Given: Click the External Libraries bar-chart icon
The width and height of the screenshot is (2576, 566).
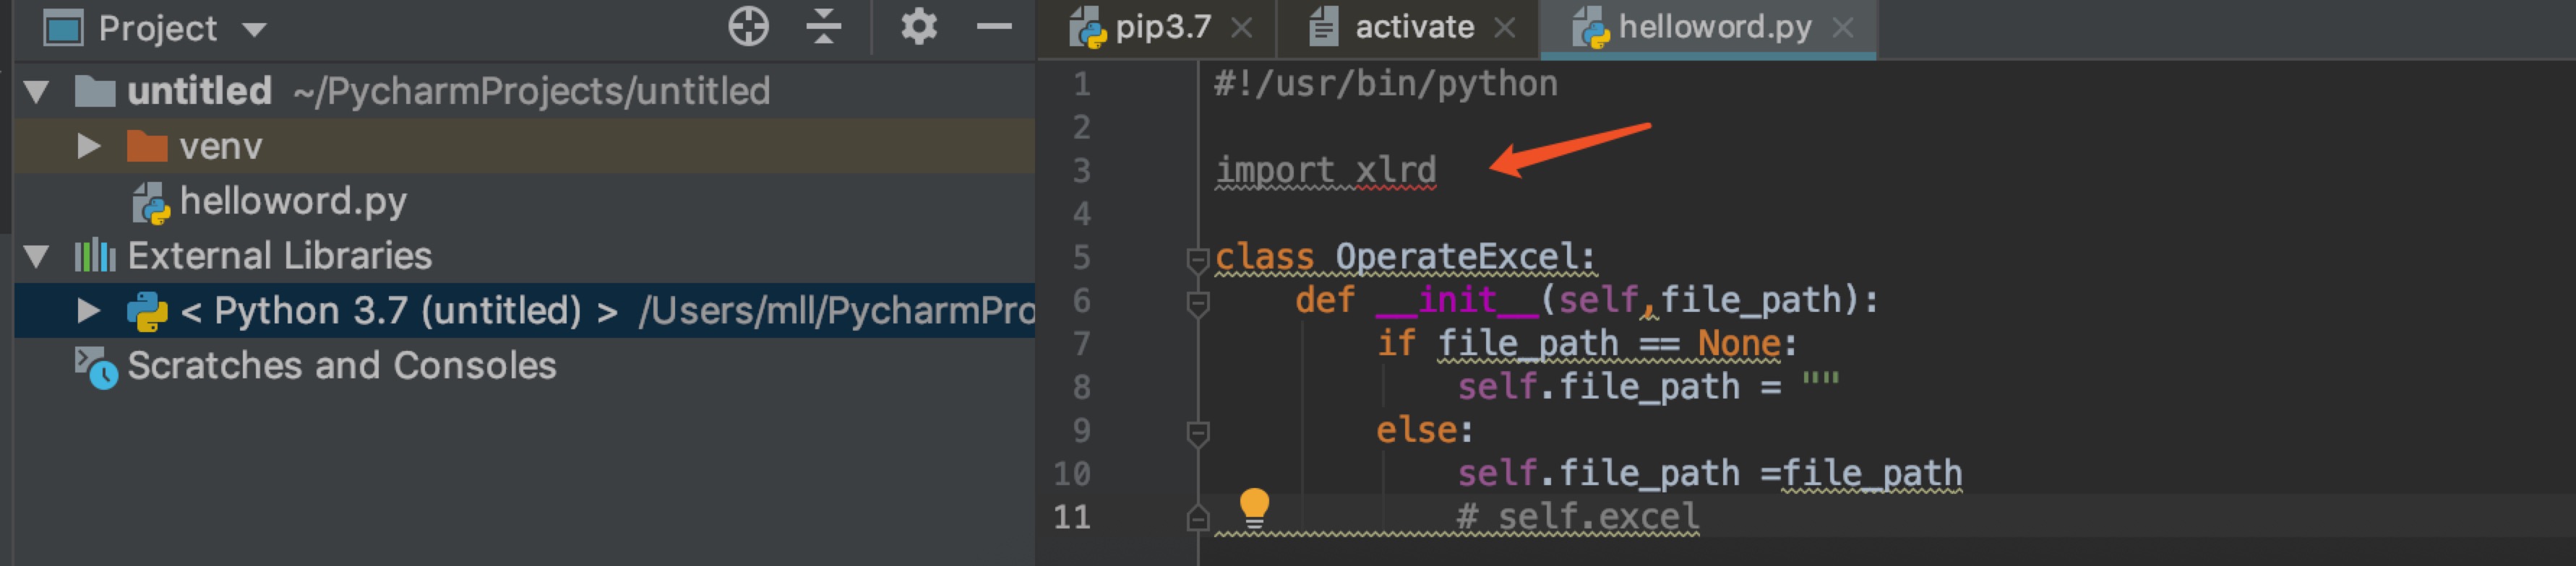Looking at the screenshot, I should pos(95,256).
